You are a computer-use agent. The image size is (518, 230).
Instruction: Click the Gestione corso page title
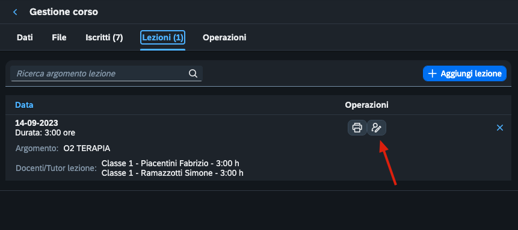(64, 12)
